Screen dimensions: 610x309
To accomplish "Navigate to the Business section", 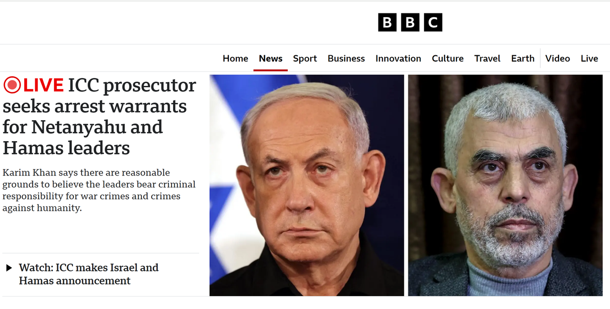I will click(346, 59).
